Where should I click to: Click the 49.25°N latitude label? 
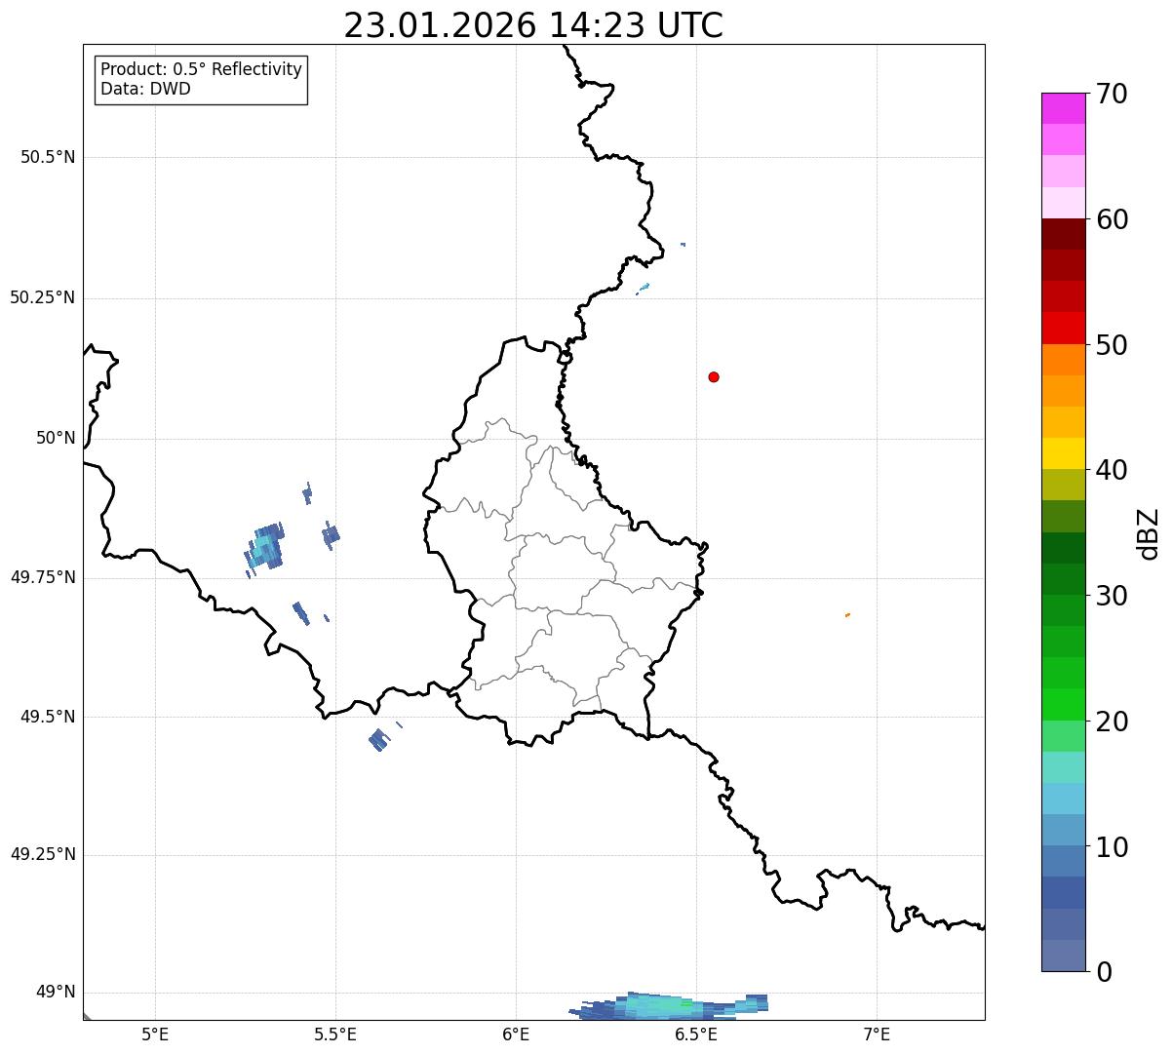[43, 855]
